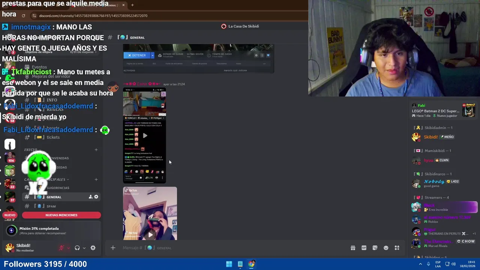
Task: Open hyuu member profile
Action: pyautogui.click(x=444, y=160)
